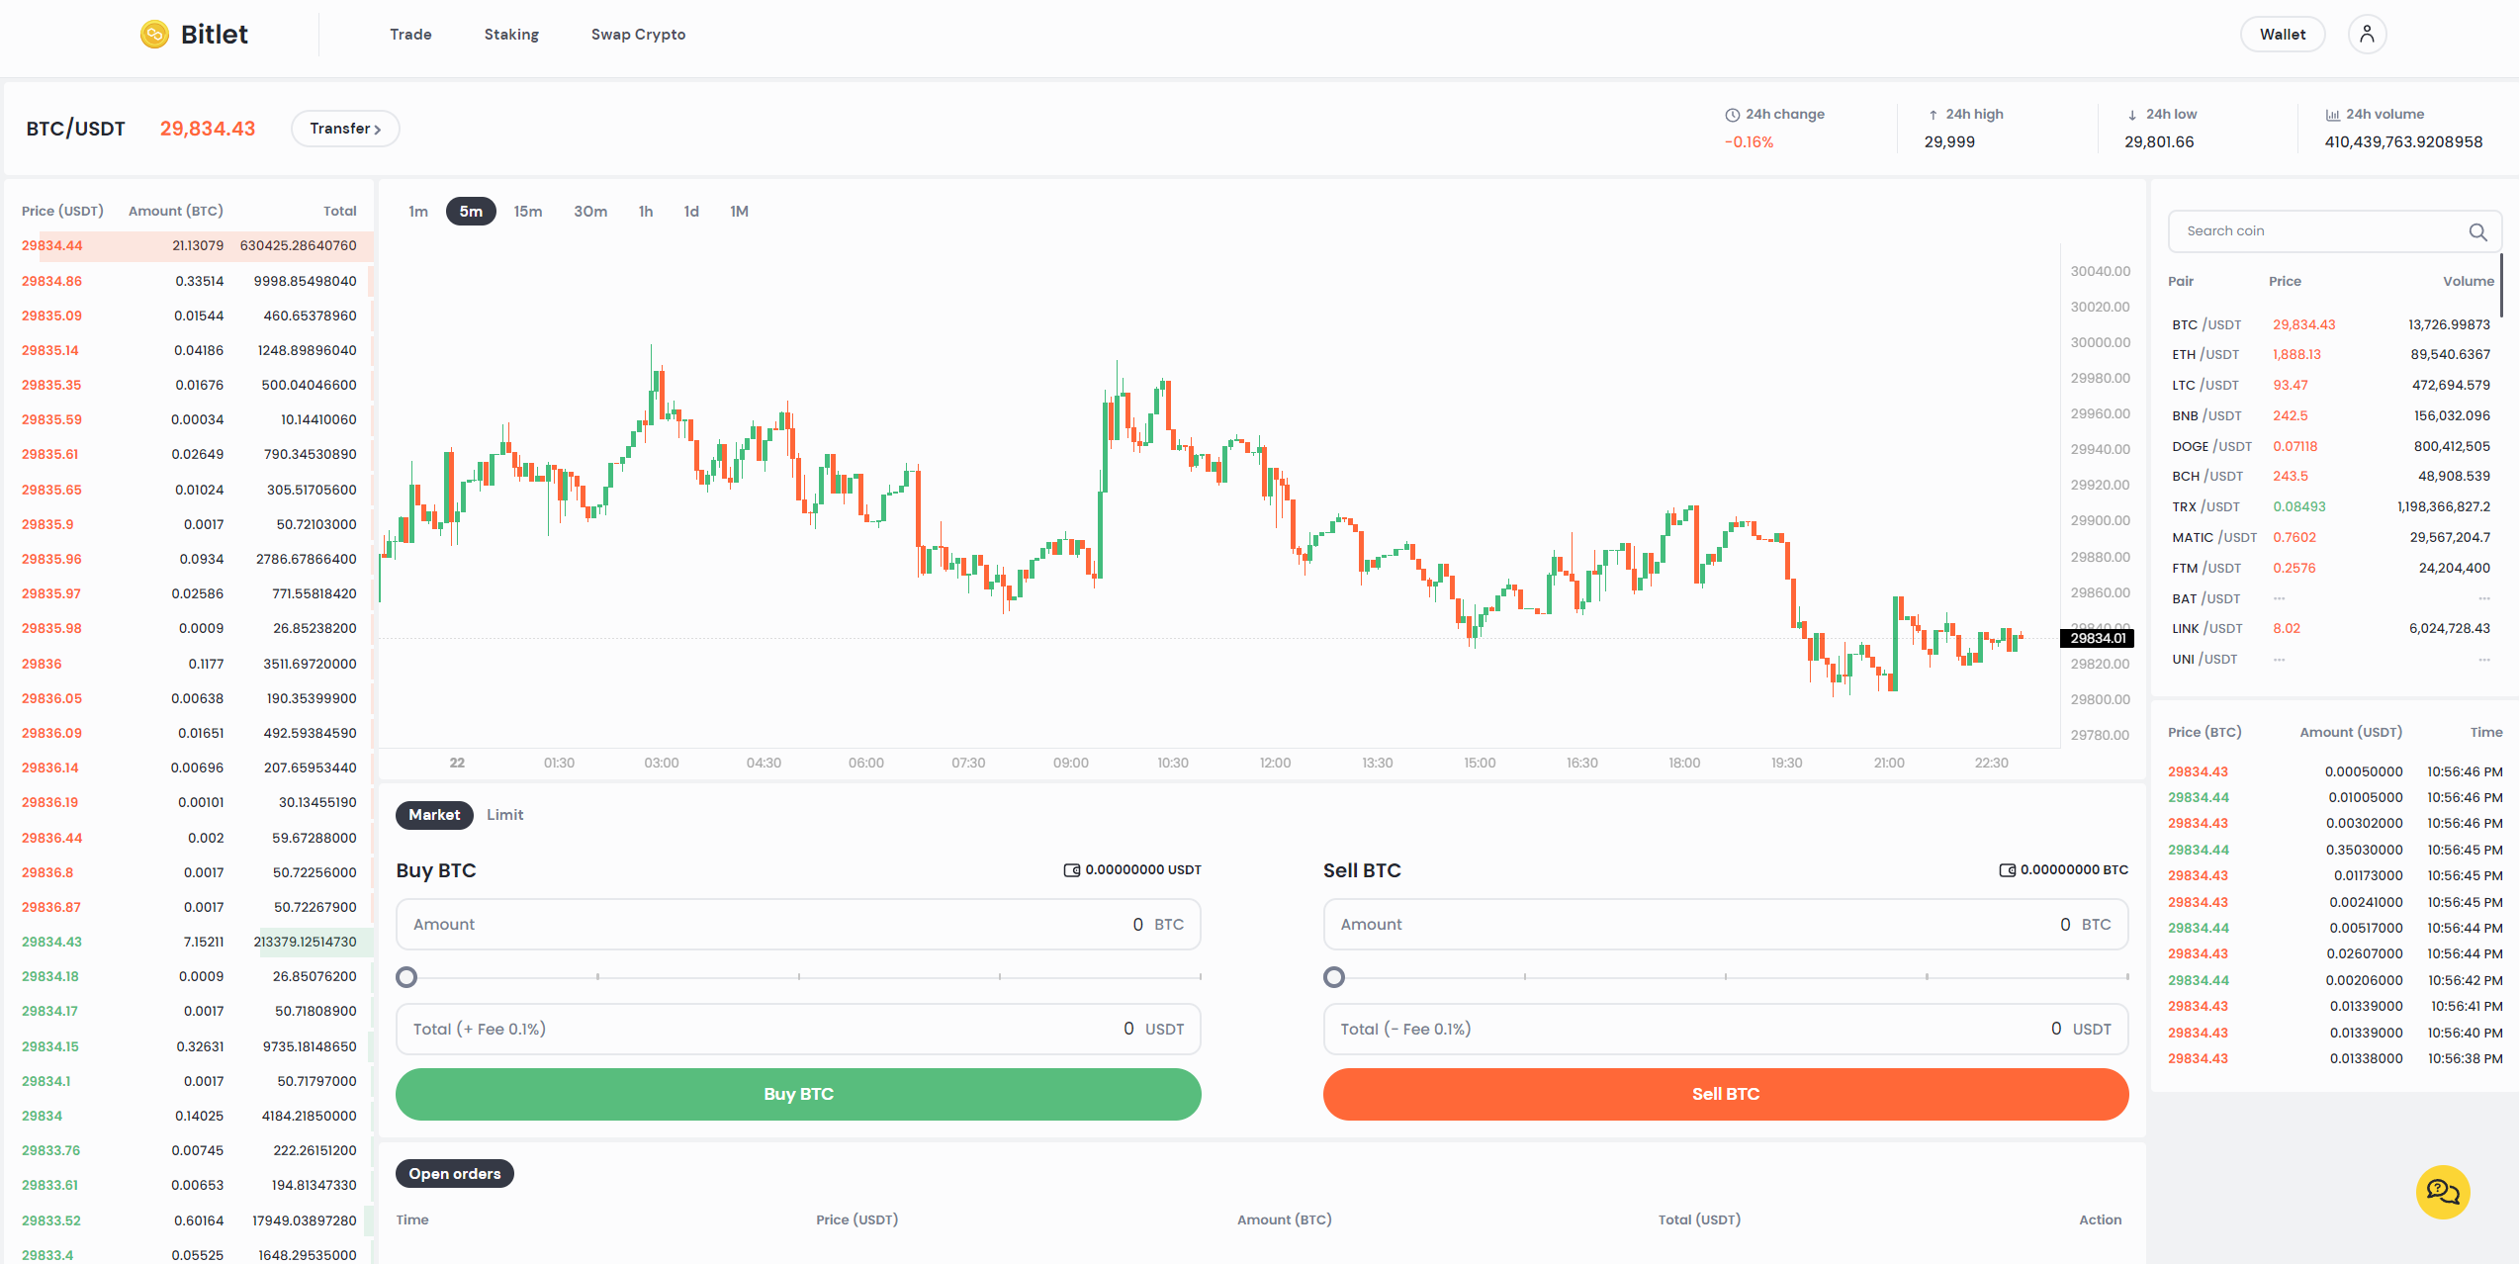This screenshot has height=1264, width=2519.
Task: Select the ETH/USDT trading pair
Action: 2205,354
